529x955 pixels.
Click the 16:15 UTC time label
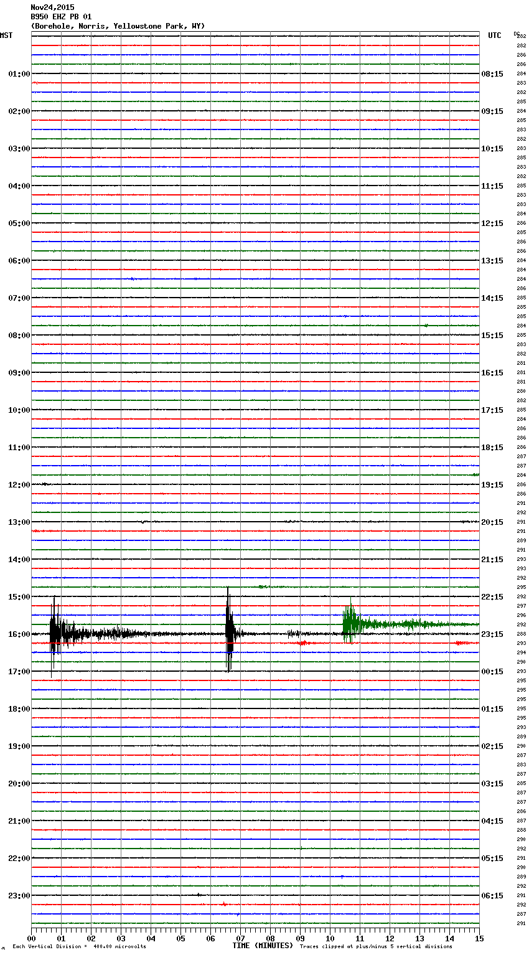[x=492, y=373]
